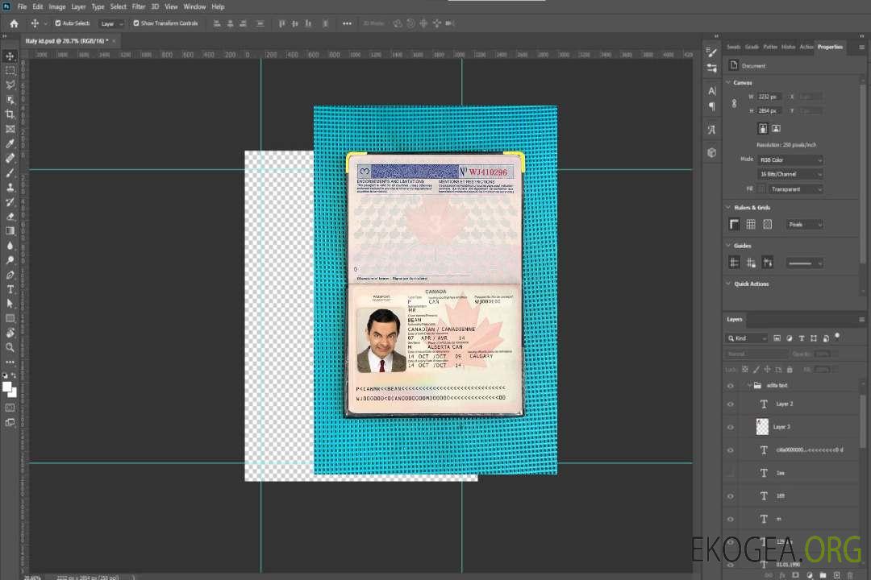Collapse the Rulers & Grids section
This screenshot has width=871, height=580.
728,207
